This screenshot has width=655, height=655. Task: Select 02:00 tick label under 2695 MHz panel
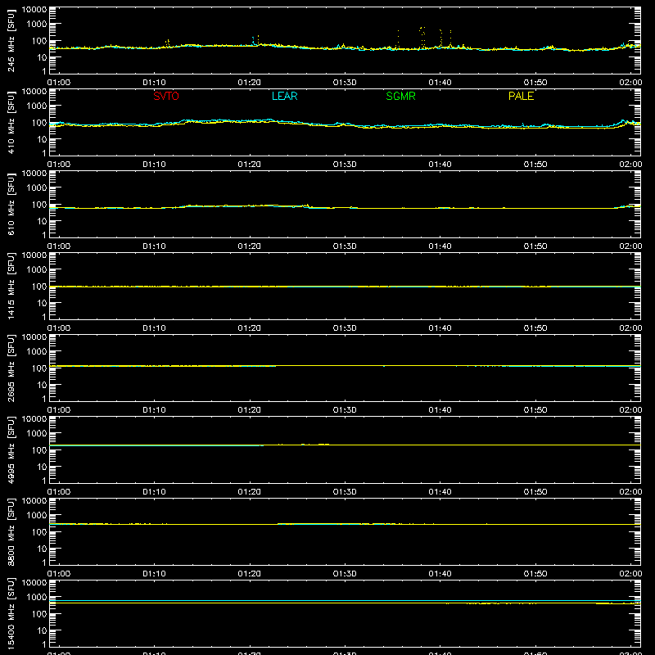click(x=630, y=410)
